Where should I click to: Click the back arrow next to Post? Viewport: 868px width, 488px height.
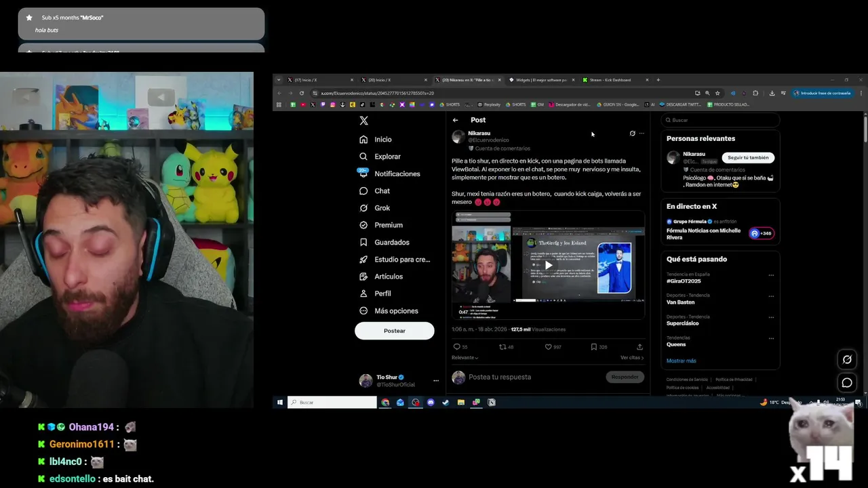click(x=456, y=120)
